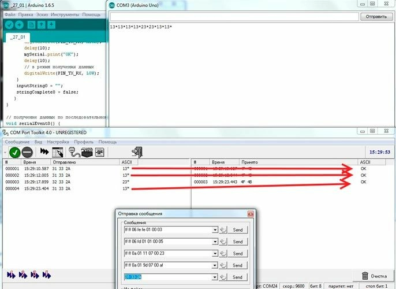Click the Arduino Verify checkmark button
This screenshot has width=396, height=289.
coord(9,25)
